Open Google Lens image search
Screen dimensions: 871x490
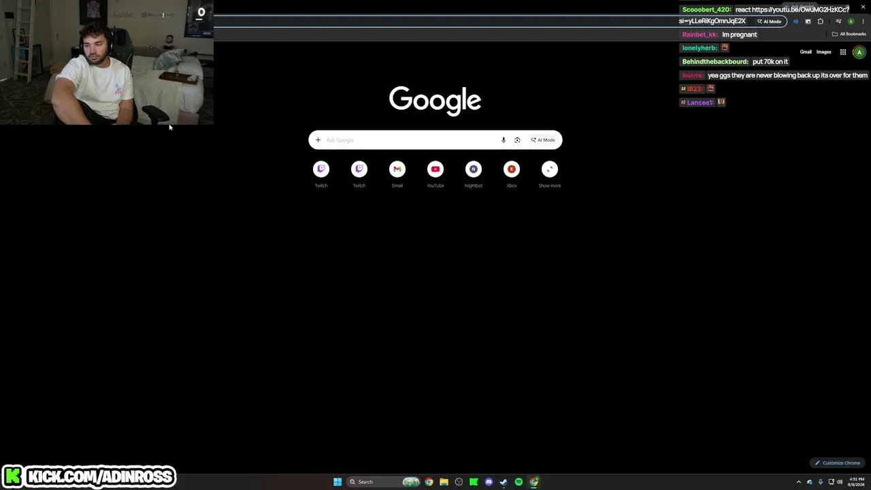click(x=517, y=140)
